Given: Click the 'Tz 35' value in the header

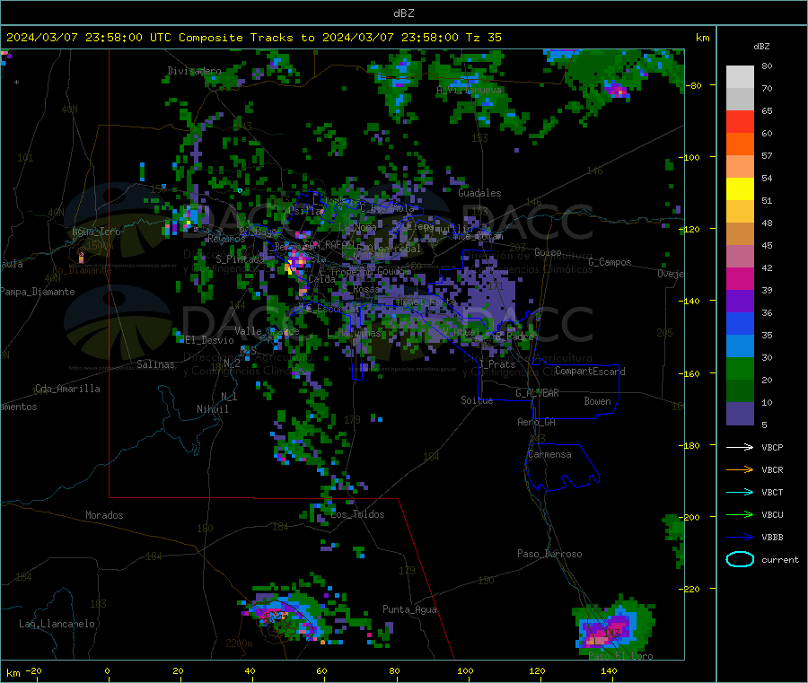Looking at the screenshot, I should pos(483,38).
